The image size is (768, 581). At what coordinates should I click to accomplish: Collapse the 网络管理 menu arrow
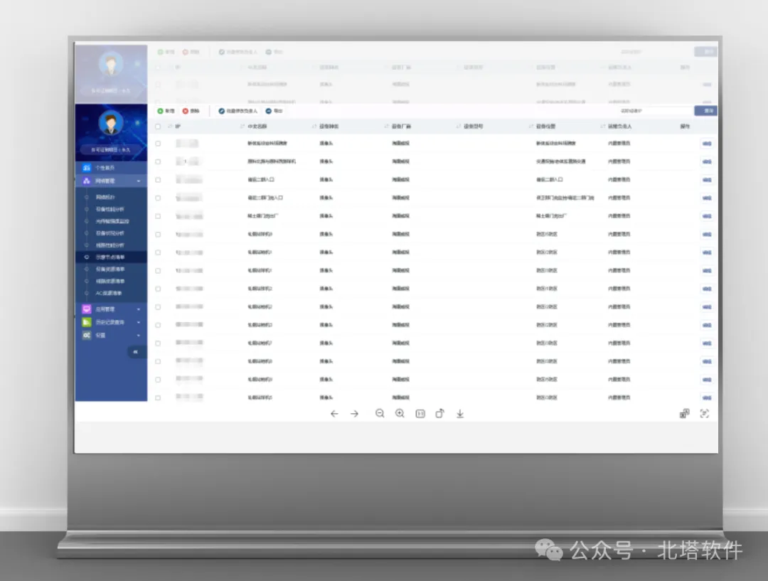(x=139, y=181)
